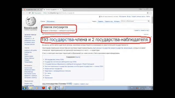This screenshot has width=175, height=98.
Task: Go to 'Заглавная страница' in sidebar
Action: (x=30, y=35)
